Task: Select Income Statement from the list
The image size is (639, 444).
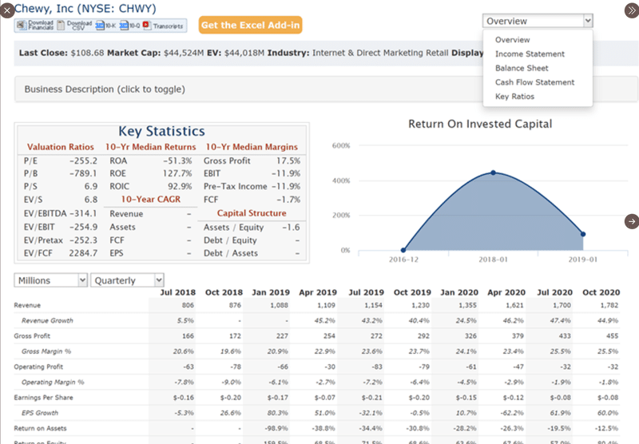Action: click(530, 54)
